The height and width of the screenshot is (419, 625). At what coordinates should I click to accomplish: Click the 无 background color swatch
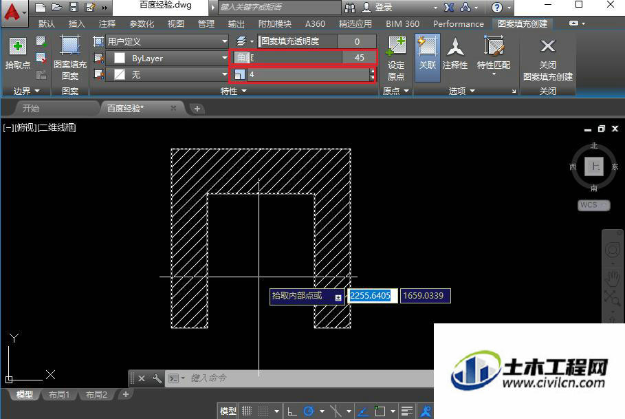click(x=120, y=74)
